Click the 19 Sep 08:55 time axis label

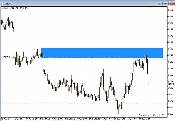[94, 119]
